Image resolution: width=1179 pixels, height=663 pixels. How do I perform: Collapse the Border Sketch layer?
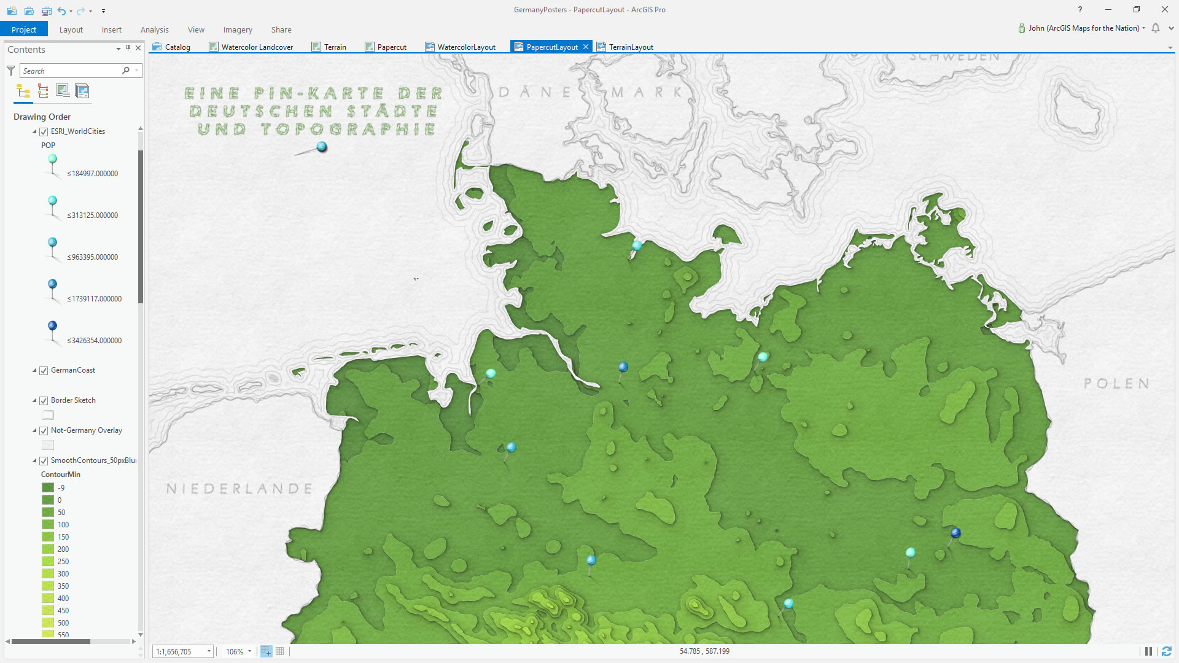point(35,400)
